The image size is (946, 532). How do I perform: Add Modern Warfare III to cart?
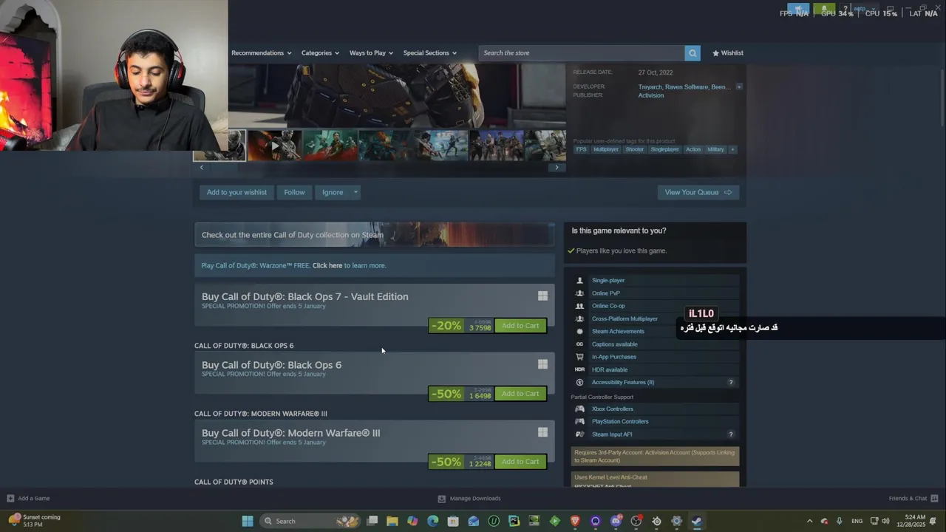coord(520,462)
